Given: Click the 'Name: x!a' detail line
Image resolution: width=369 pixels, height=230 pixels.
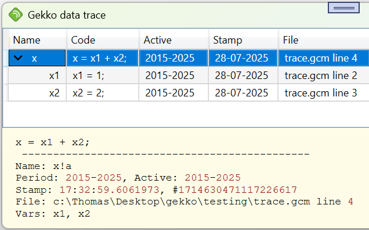Looking at the screenshot, I should click(44, 166).
